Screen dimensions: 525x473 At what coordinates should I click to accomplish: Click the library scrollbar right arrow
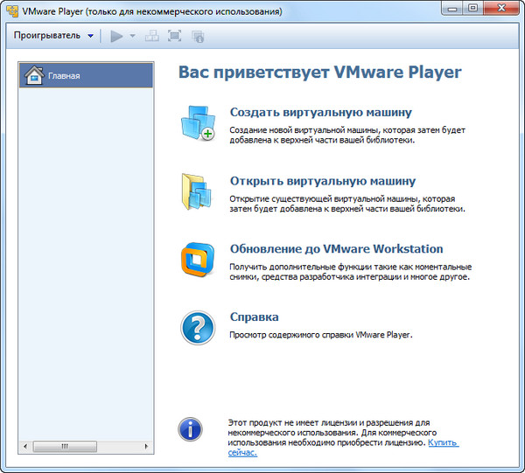coord(146,446)
